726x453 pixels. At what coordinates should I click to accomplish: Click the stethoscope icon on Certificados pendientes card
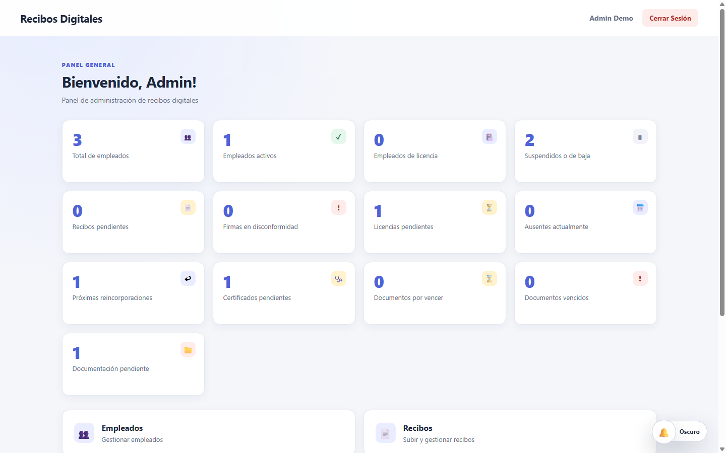(339, 279)
